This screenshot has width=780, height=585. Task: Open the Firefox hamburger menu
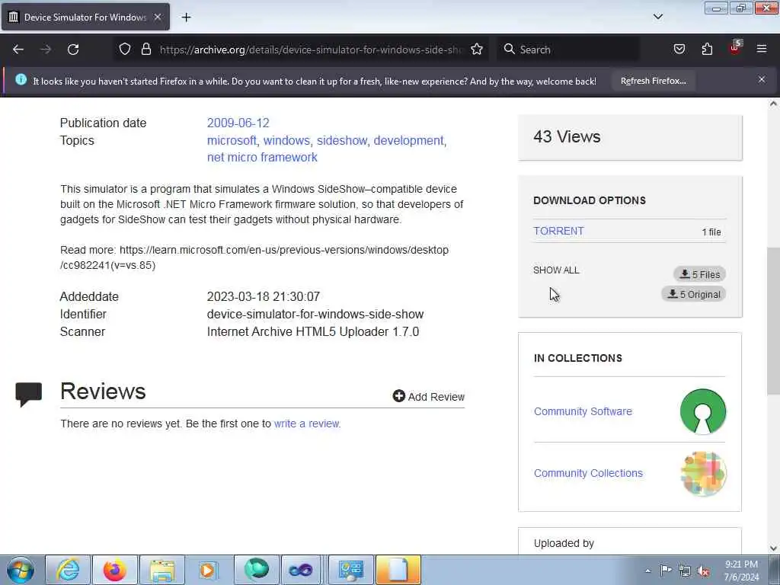(762, 49)
